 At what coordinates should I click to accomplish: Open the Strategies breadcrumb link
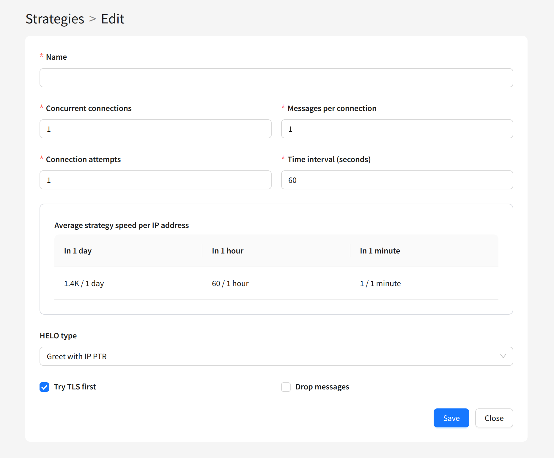(55, 19)
